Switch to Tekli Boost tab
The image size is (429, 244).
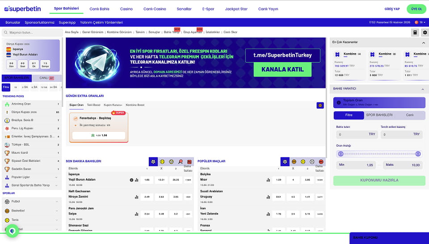(93, 105)
